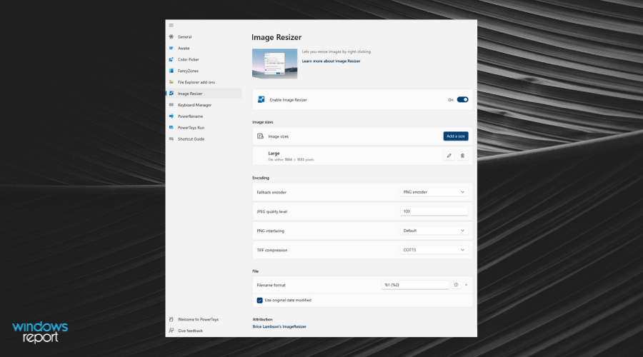Screen dimensions: 643x357
Task: Go to FancyZones settings page
Action: click(188, 71)
